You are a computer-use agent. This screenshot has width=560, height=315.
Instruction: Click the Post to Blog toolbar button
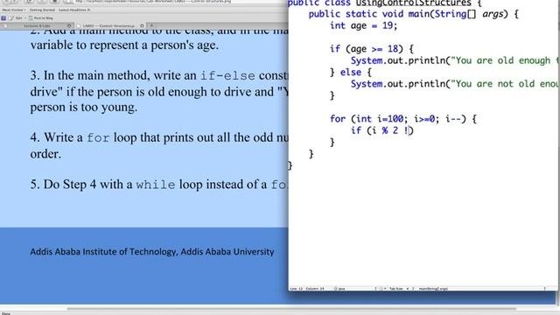pyautogui.click(x=40, y=17)
